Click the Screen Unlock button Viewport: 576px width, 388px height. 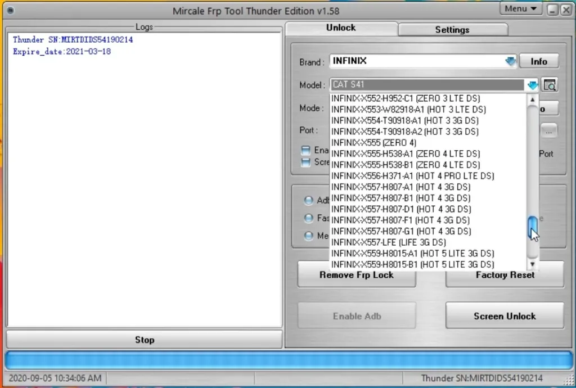click(x=505, y=316)
